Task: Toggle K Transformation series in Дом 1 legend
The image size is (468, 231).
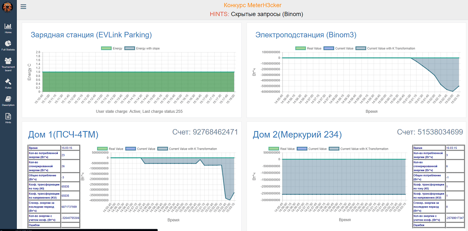Action: (x=187, y=149)
